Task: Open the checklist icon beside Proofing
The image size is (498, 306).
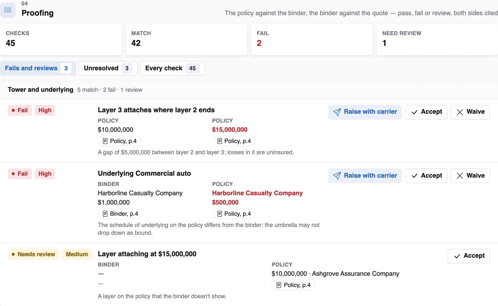Action: click(8, 10)
